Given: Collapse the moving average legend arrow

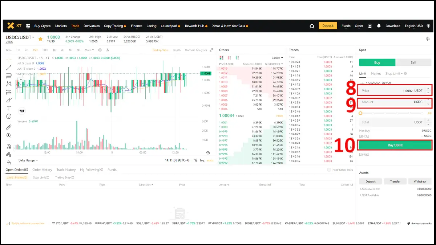Looking at the screenshot, I should [x=20, y=79].
